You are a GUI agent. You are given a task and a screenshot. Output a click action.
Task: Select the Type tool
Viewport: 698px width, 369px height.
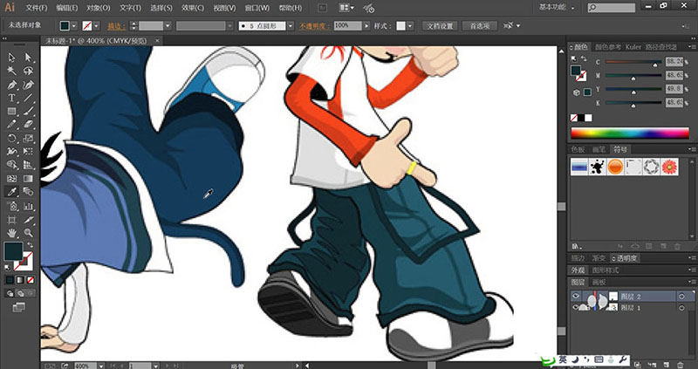click(12, 98)
